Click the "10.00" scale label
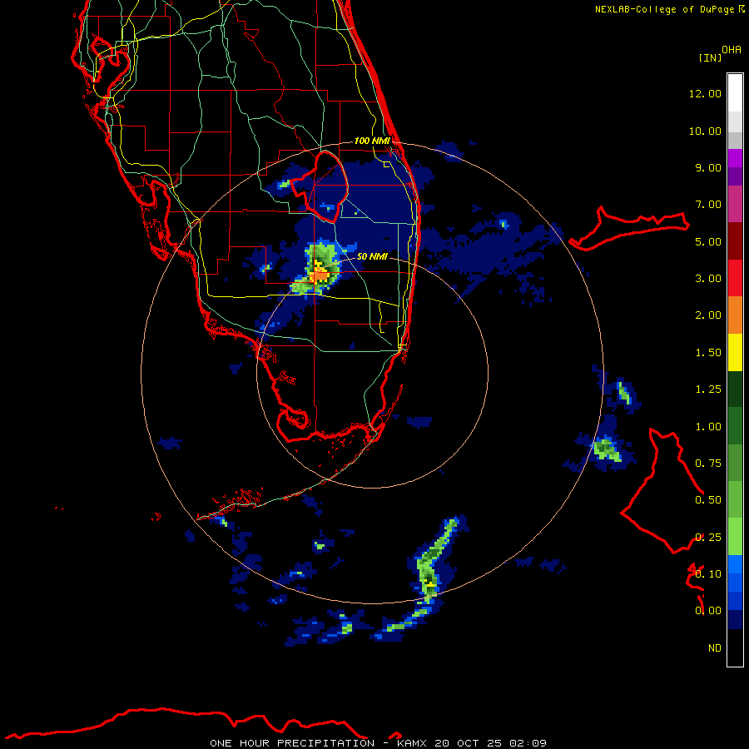 pyautogui.click(x=705, y=131)
